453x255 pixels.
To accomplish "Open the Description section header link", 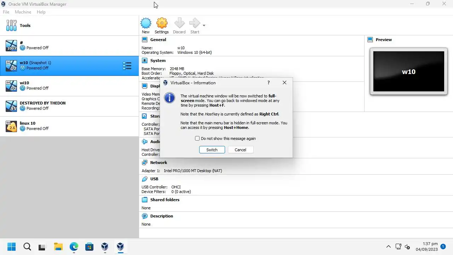I will coord(162,216).
